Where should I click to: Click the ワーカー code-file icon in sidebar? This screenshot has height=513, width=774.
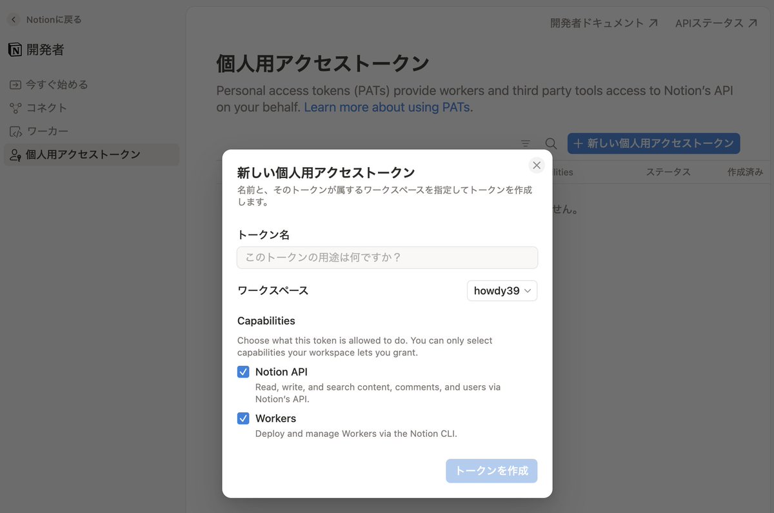pyautogui.click(x=15, y=131)
